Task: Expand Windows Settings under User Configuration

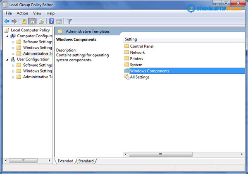Action: click(x=13, y=71)
